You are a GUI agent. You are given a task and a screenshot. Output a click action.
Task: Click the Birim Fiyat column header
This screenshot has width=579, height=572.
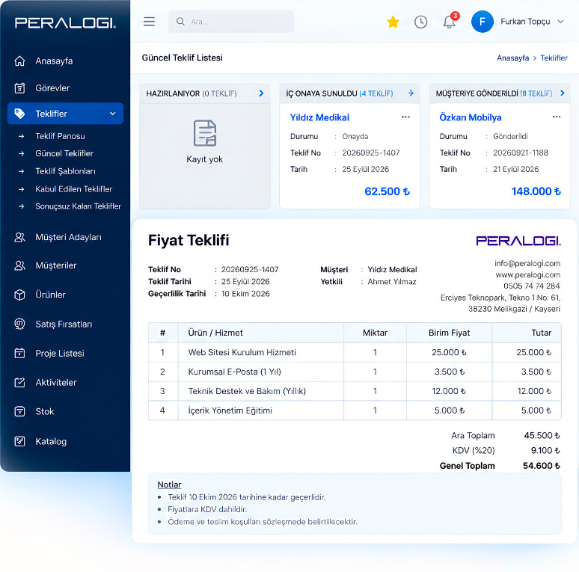(449, 333)
